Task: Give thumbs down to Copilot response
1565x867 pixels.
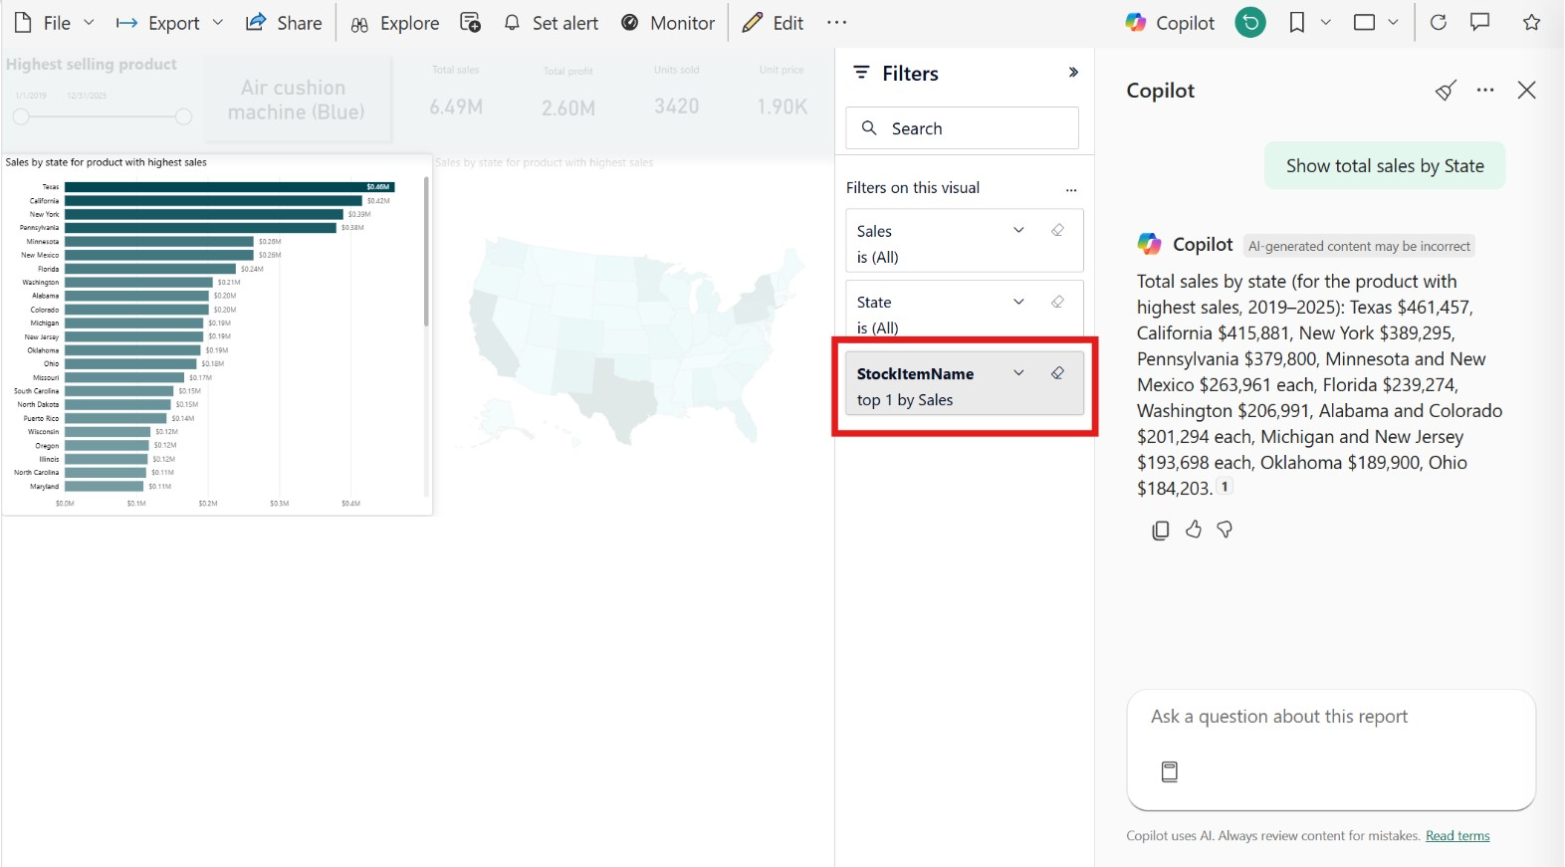Action: tap(1226, 531)
